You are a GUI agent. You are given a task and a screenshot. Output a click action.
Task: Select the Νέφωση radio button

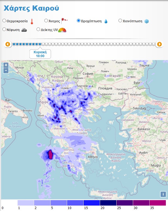[x=4, y=29]
